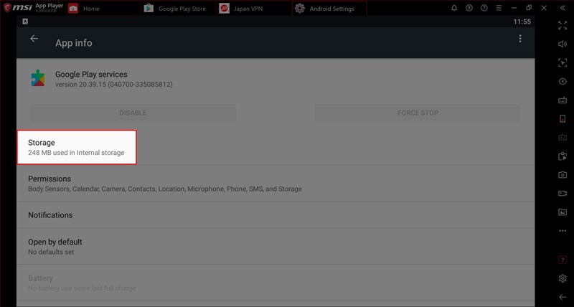Select the Android Settings tab
The image size is (574, 307).
(x=329, y=9)
